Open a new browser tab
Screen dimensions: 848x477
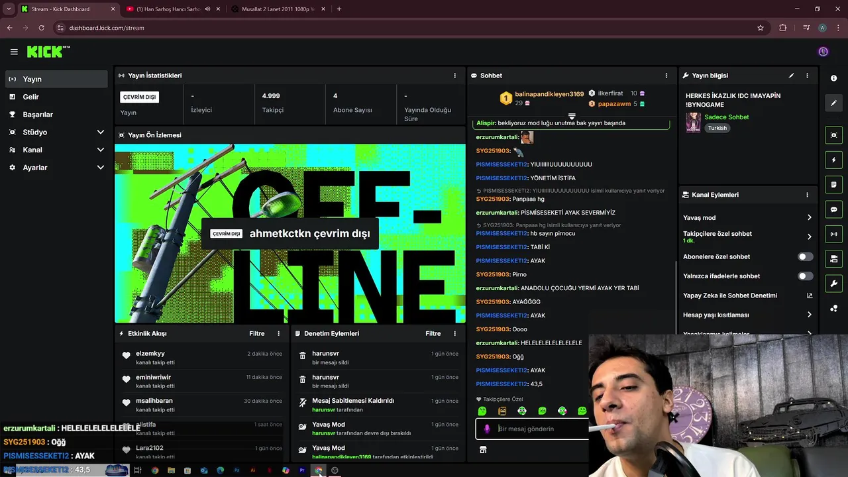pyautogui.click(x=339, y=9)
